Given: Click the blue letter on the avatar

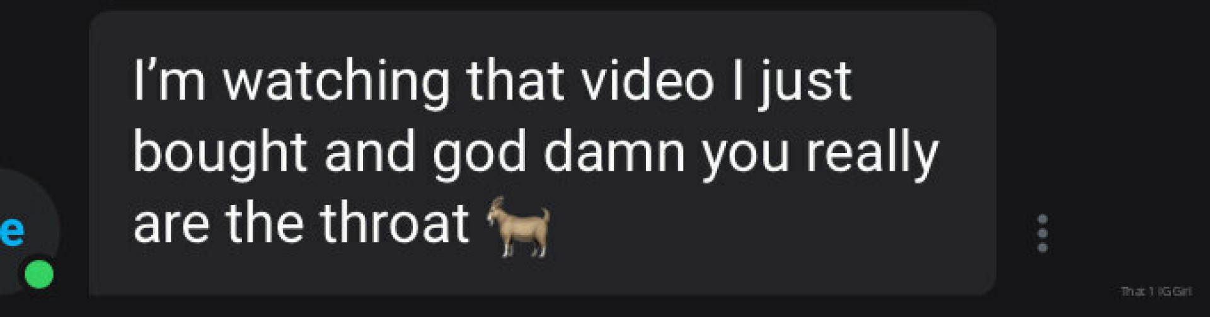Looking at the screenshot, I should click(11, 231).
